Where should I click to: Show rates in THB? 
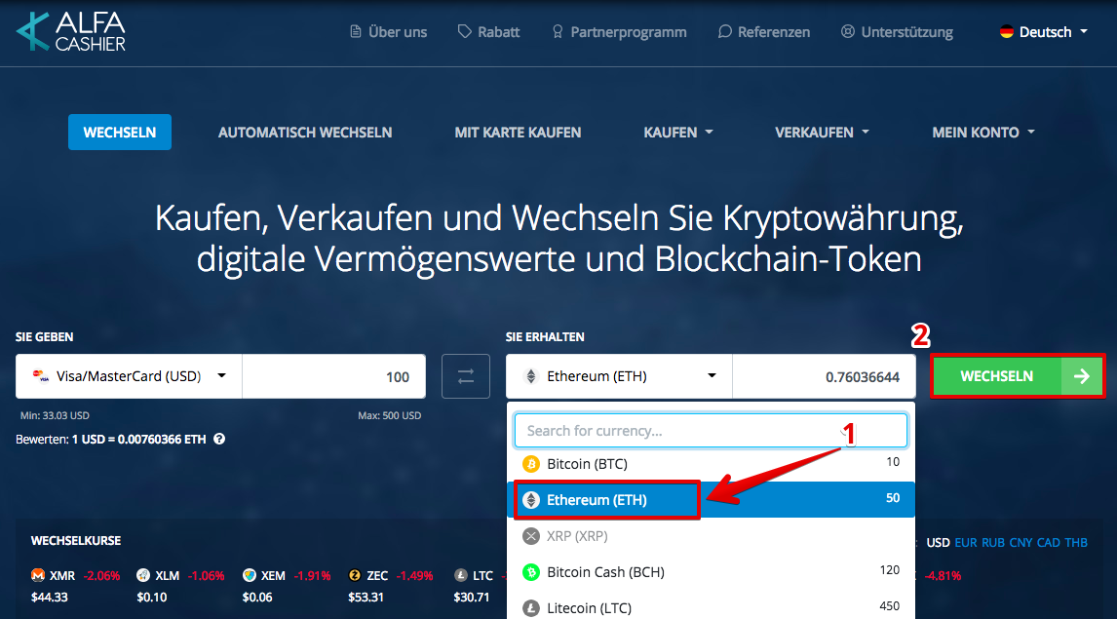click(x=1076, y=542)
